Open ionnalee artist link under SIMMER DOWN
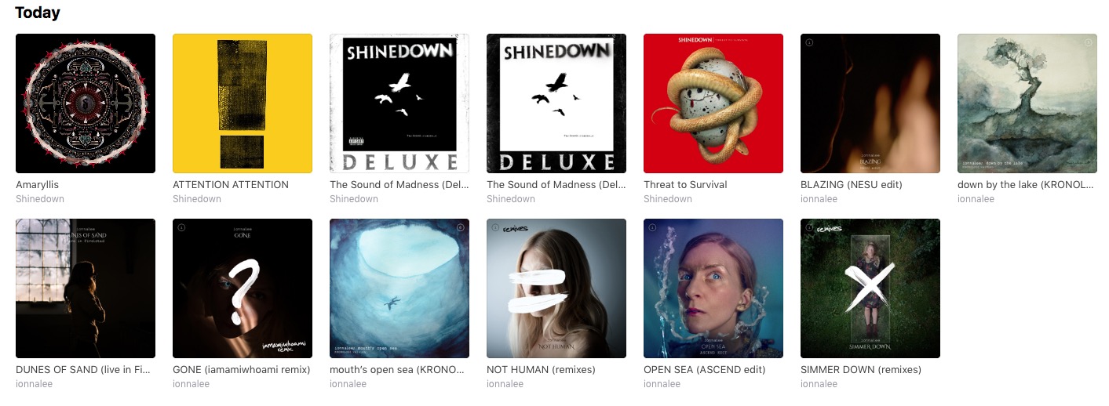 point(819,384)
